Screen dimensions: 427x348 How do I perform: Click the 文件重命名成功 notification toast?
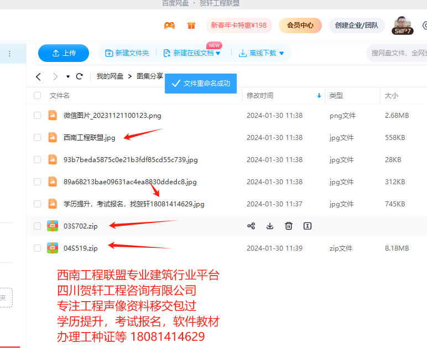(x=201, y=84)
